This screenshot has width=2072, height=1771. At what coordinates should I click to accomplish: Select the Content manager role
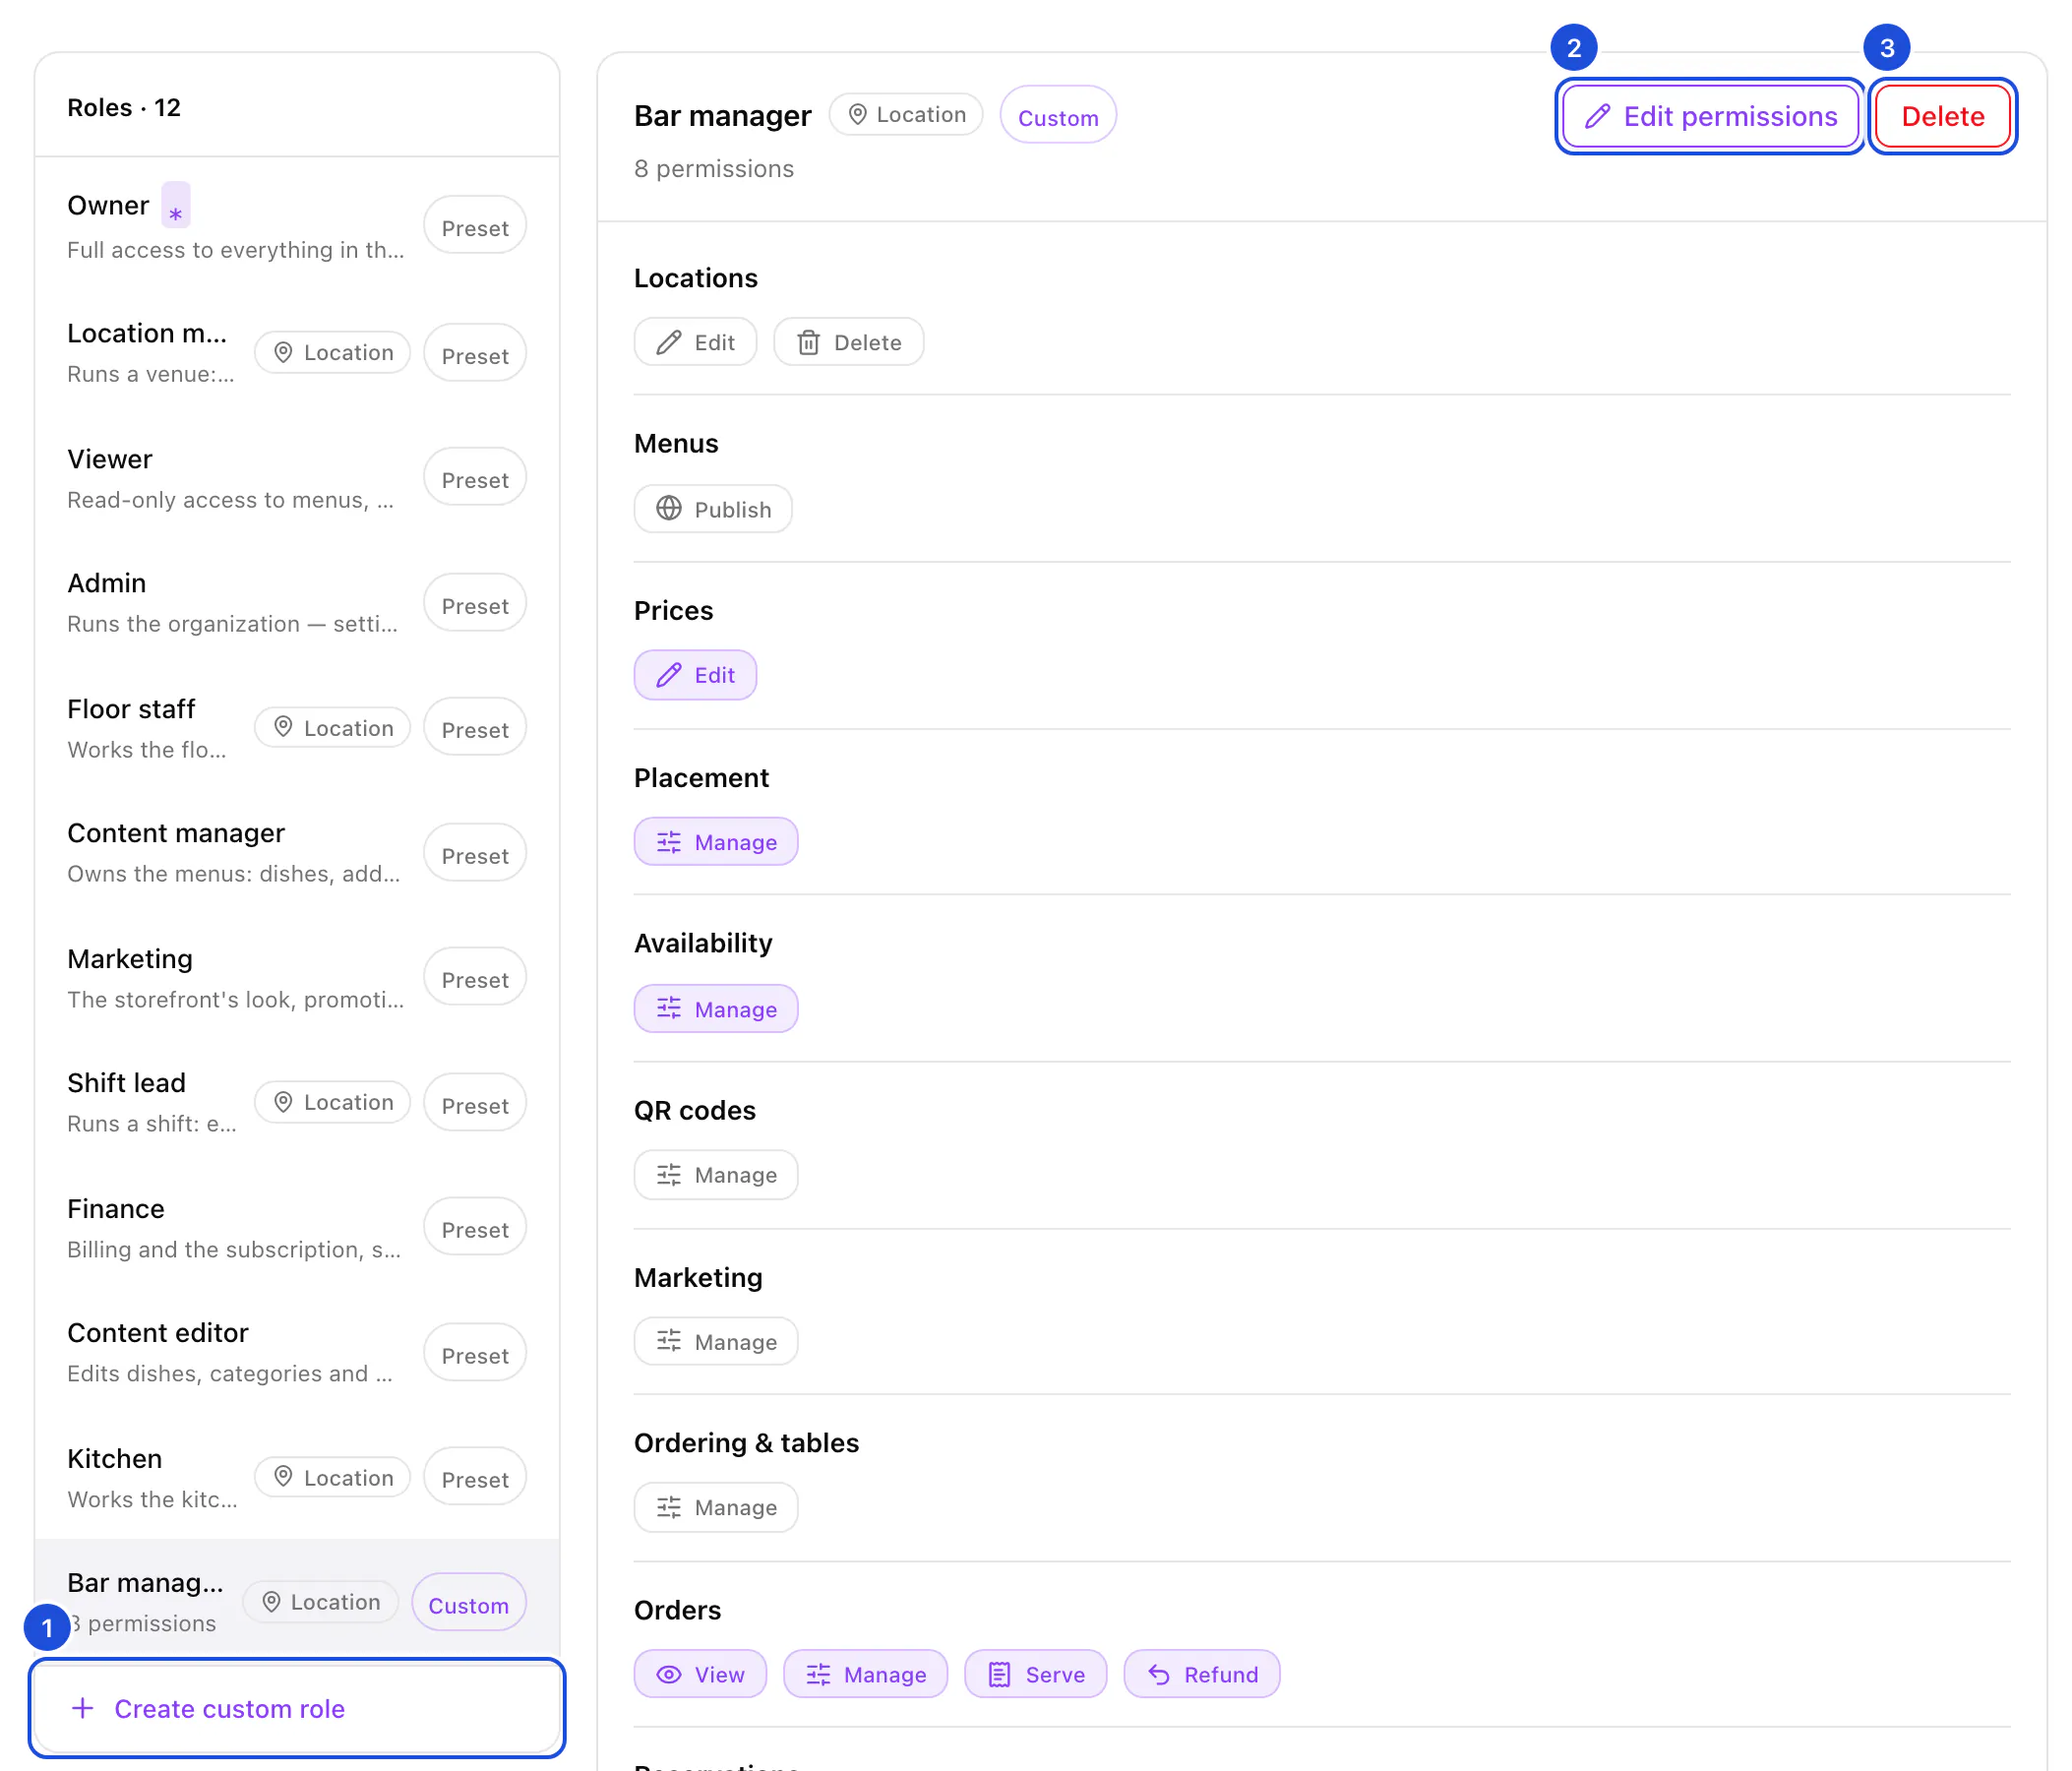click(x=297, y=853)
